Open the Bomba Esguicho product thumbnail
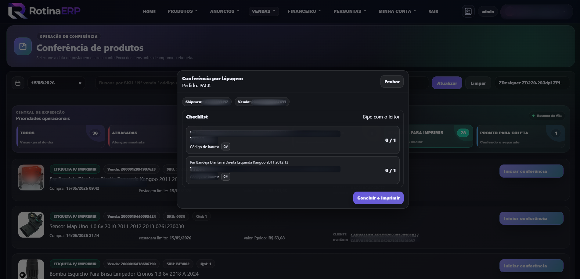The width and height of the screenshot is (580, 279). [x=31, y=269]
